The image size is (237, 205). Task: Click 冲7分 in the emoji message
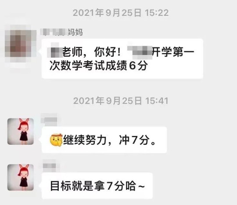click(x=133, y=140)
